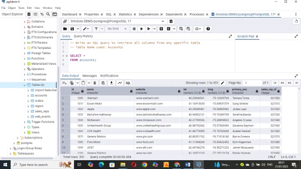Switch to the Notifications tab
The width and height of the screenshot is (301, 169).
point(109,76)
